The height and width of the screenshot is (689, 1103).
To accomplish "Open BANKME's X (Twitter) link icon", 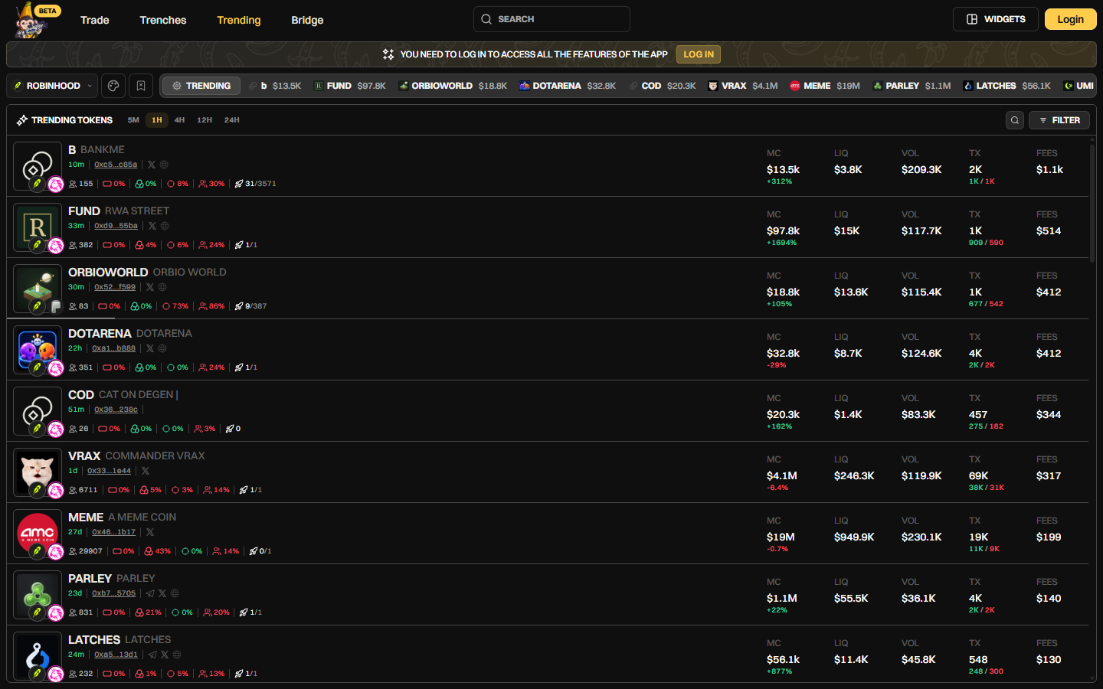I will 152,165.
